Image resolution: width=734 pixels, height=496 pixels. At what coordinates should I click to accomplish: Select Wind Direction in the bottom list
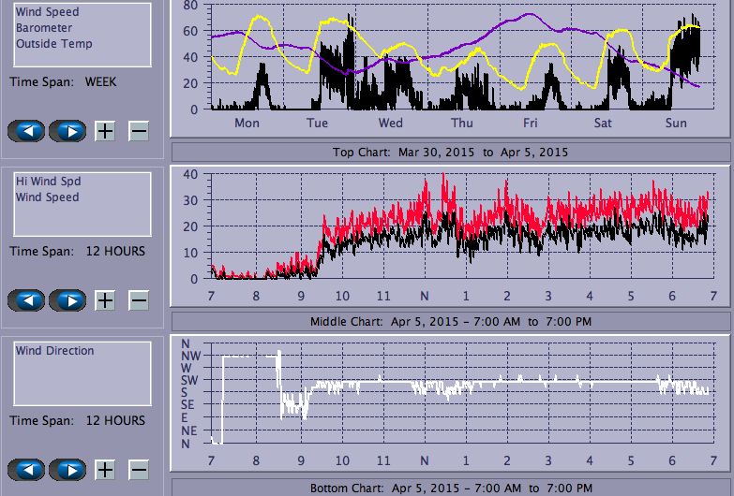click(54, 351)
